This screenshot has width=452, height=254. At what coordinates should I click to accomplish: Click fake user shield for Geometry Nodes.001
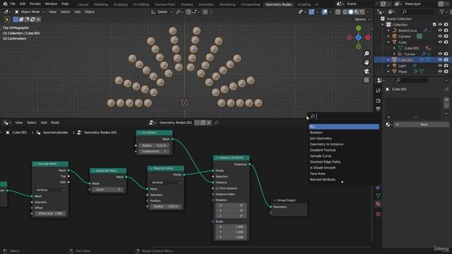coord(197,123)
